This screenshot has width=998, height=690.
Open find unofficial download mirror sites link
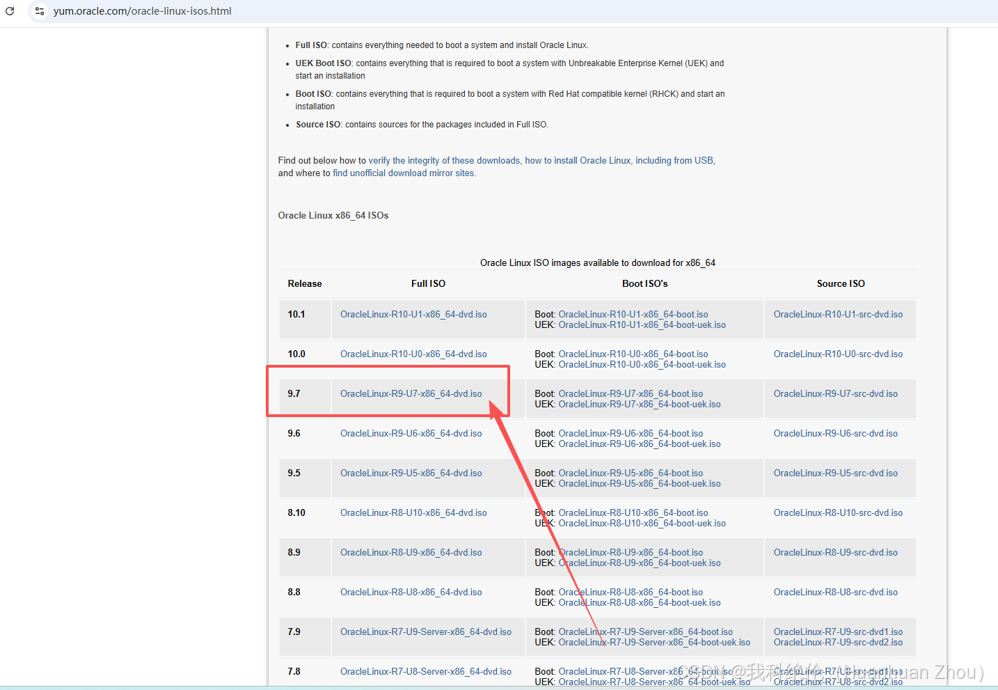click(404, 173)
